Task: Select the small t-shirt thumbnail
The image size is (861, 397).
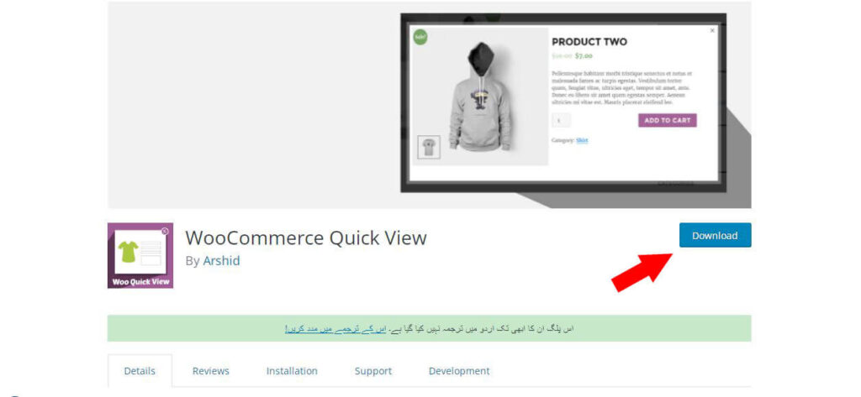Action: pos(429,147)
